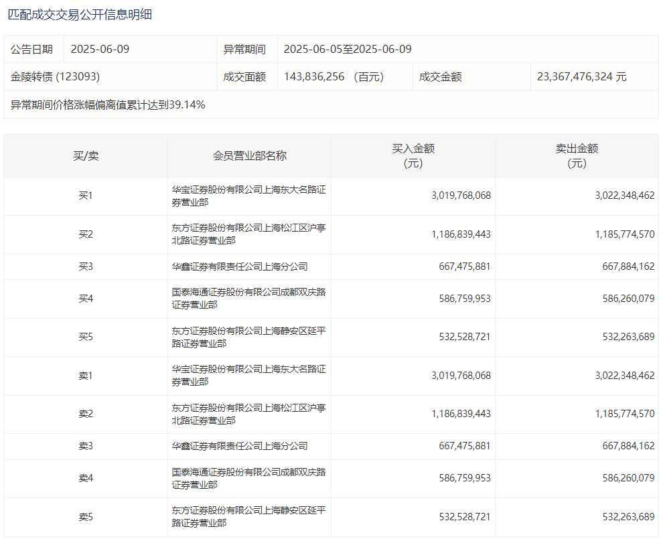663x541 pixels.
Task: Click the 东方证券静安区 branch name in row 卖5
Action: pyautogui.click(x=248, y=517)
